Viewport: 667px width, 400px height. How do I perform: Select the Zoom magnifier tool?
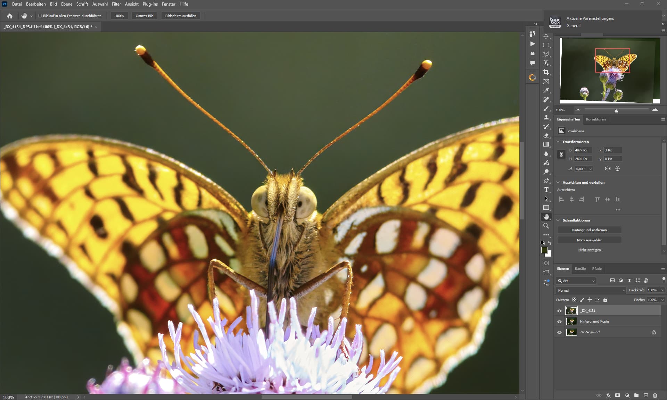546,226
